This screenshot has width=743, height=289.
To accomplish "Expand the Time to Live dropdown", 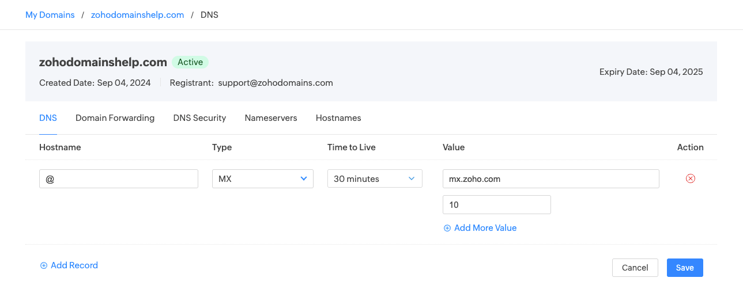I will (375, 178).
